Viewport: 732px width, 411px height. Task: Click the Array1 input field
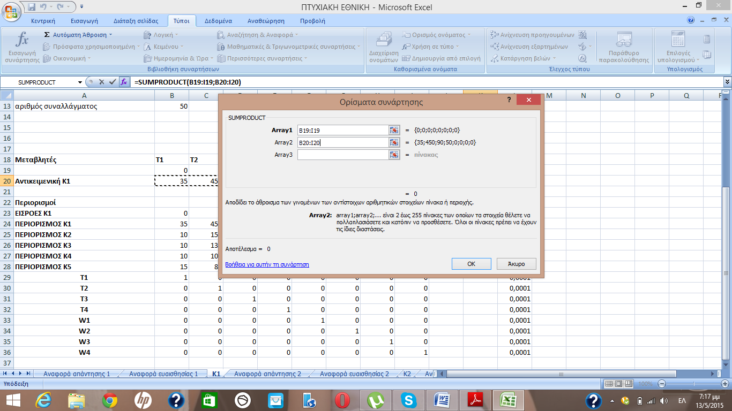(x=342, y=130)
